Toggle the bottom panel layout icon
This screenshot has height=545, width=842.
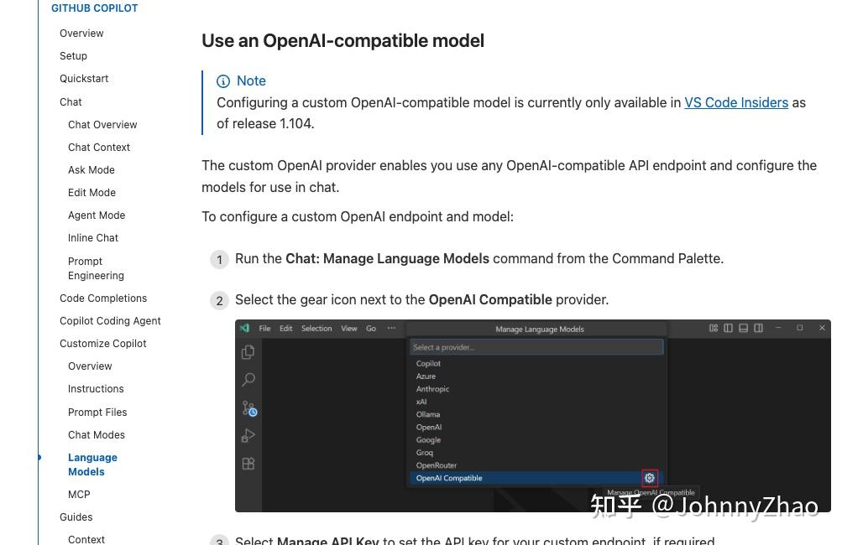click(x=743, y=328)
